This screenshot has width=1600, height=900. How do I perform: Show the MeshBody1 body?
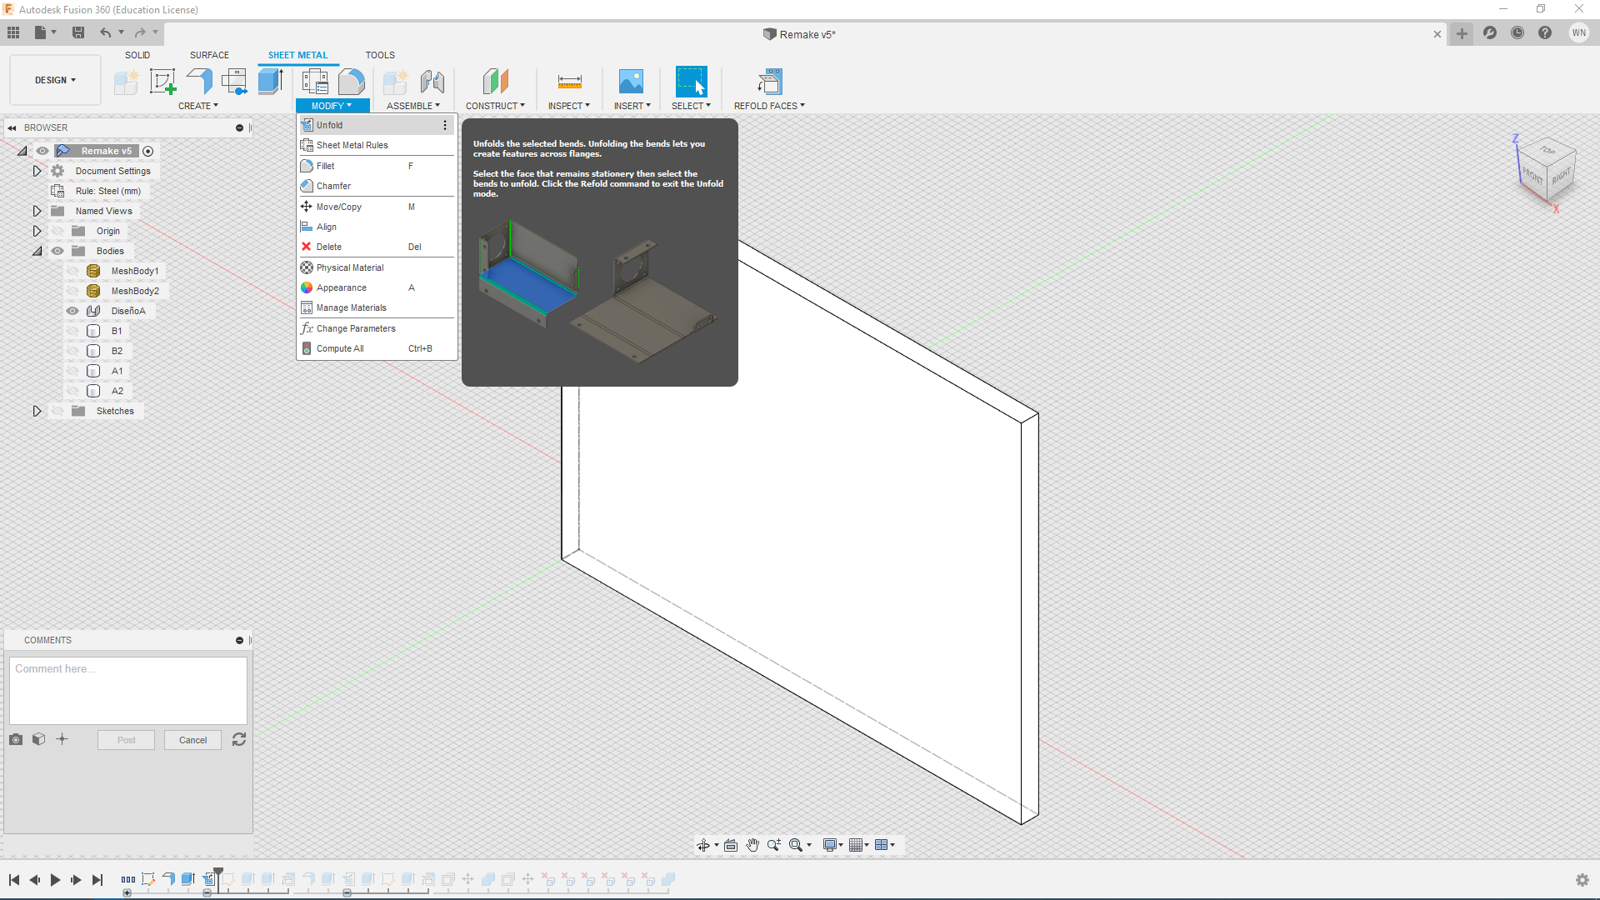coord(72,271)
